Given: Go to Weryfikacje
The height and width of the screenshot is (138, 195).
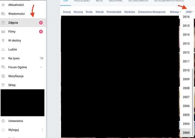Looking at the screenshot, I should tap(16, 76).
